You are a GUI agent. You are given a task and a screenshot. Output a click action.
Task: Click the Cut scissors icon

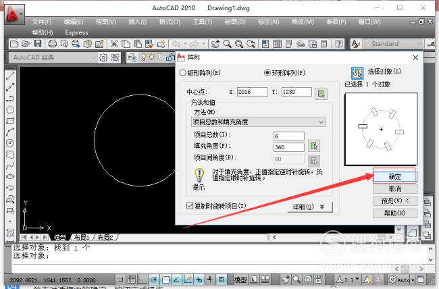tap(113, 44)
